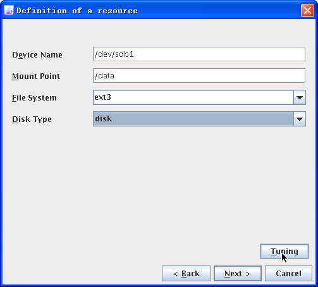Click the Disk Type label
The image size is (318, 287).
pos(32,119)
